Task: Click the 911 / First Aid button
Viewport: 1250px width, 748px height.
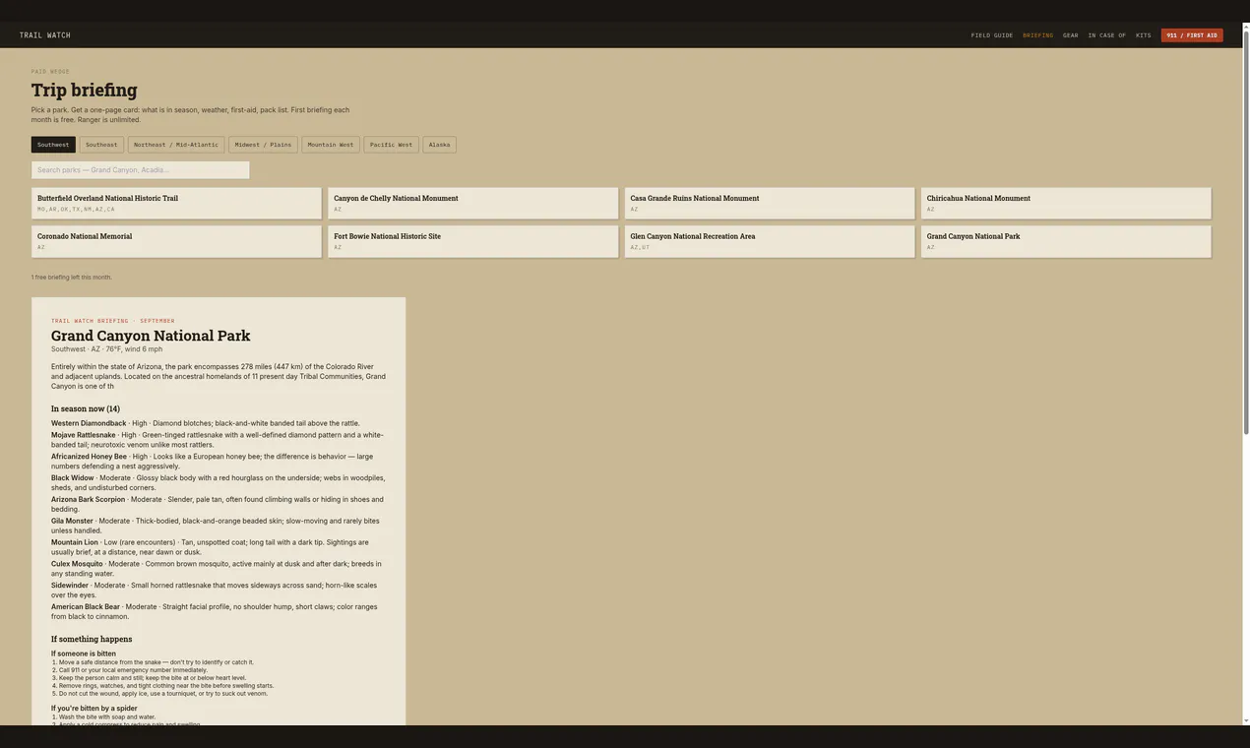Action: tap(1192, 35)
